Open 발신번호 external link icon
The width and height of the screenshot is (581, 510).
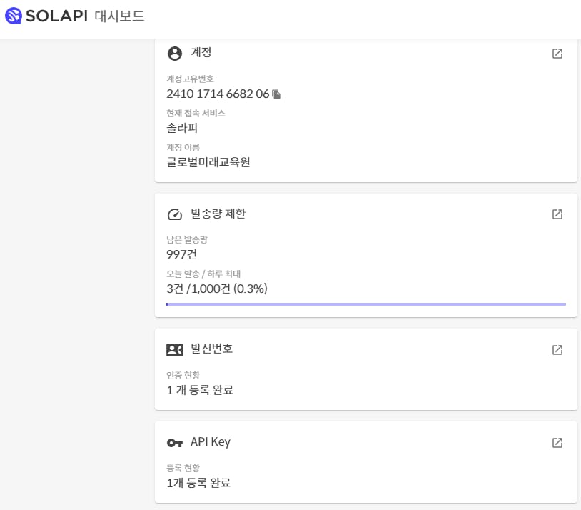(557, 350)
